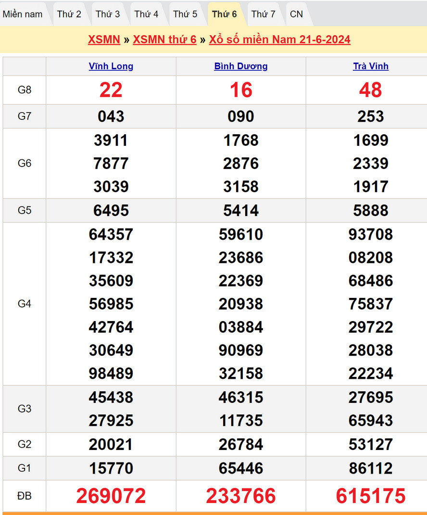Click the ĐB row label
The height and width of the screenshot is (515, 427).
(x=25, y=496)
